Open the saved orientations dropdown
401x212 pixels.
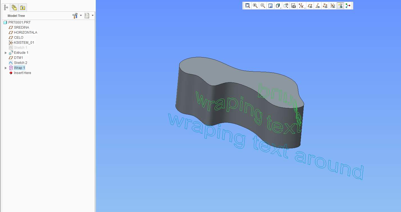point(286,6)
